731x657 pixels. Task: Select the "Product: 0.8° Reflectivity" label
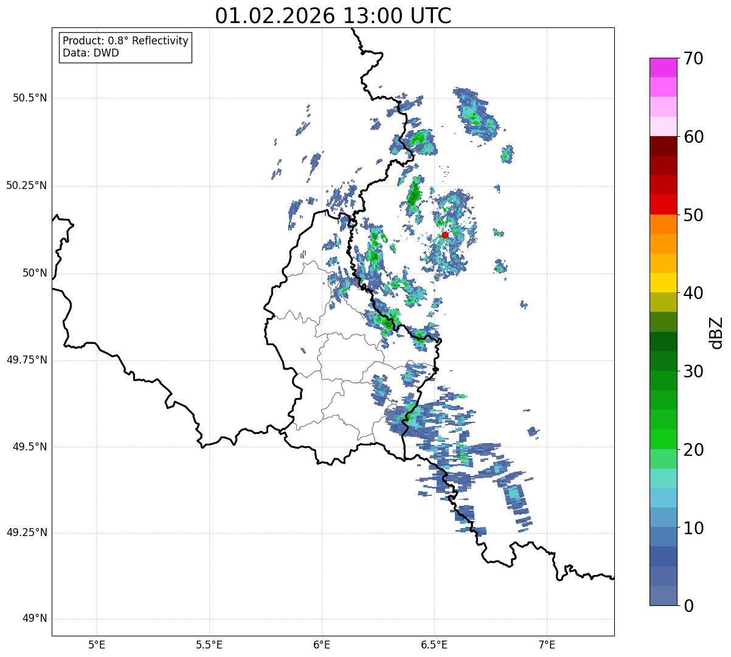point(126,41)
